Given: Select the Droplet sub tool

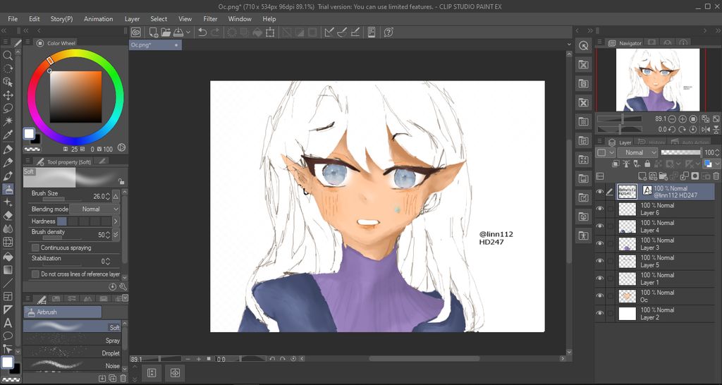Looking at the screenshot, I should tap(72, 353).
